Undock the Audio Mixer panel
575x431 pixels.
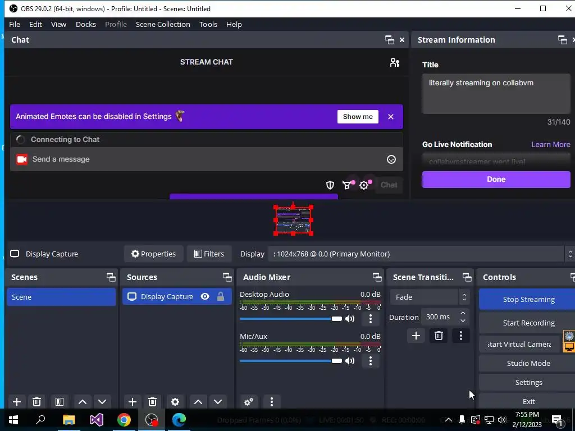tap(377, 277)
